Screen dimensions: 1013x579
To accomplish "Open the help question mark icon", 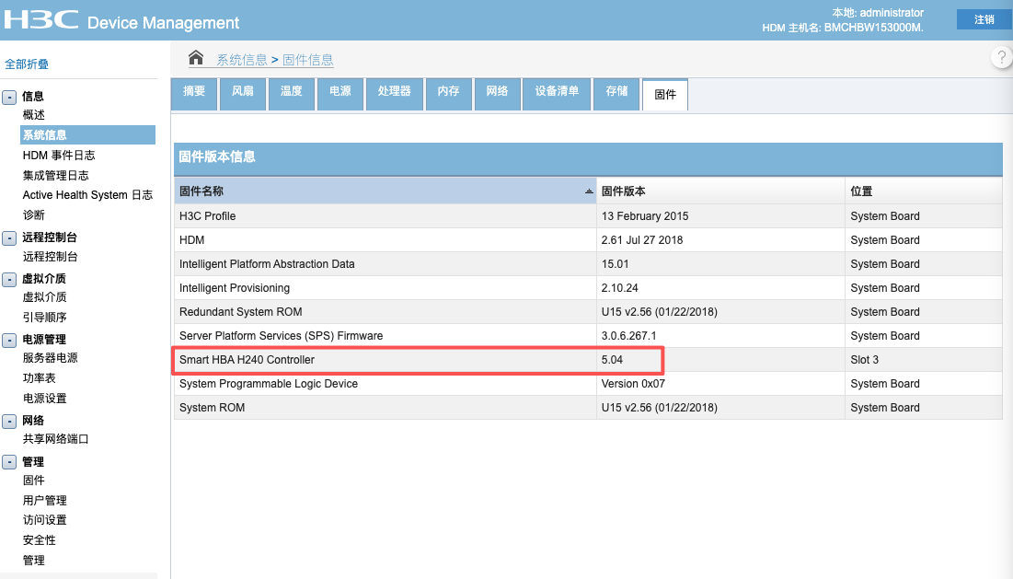I will [x=1002, y=58].
